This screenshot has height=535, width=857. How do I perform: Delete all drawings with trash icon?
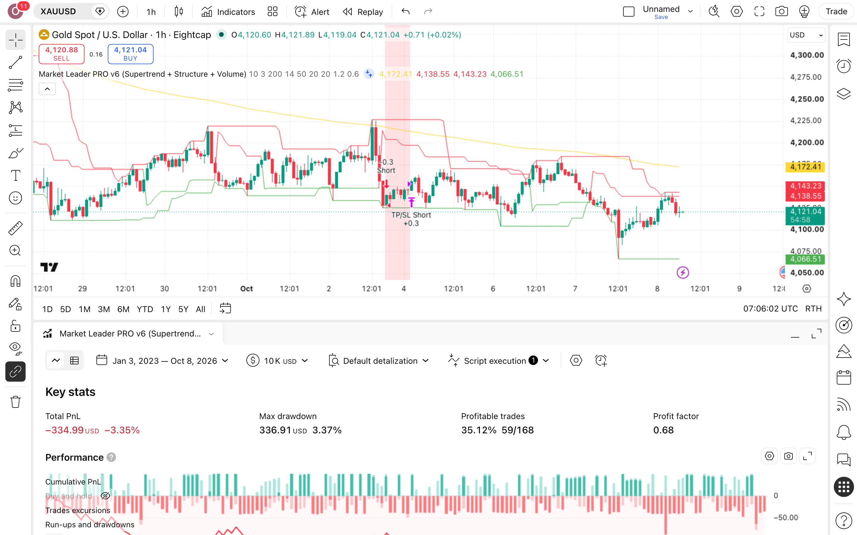(x=15, y=402)
